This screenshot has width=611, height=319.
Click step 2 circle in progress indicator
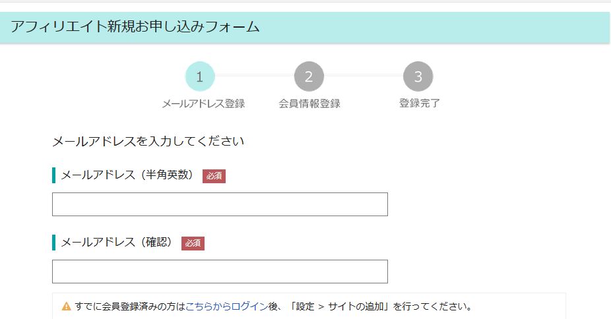(x=309, y=76)
